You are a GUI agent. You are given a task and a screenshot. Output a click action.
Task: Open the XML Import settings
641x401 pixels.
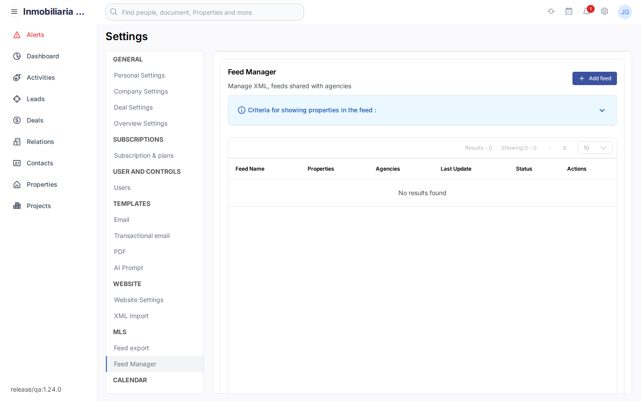point(131,316)
